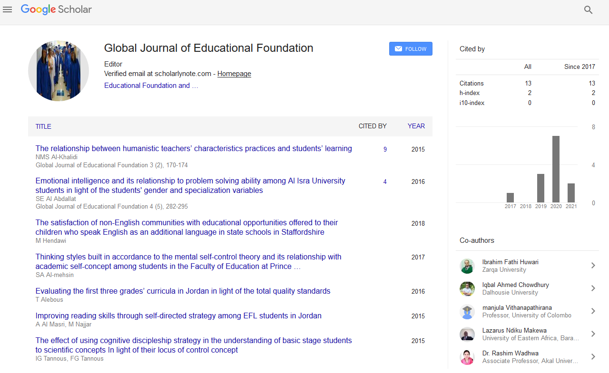
Task: Click Dr. Rashim Wadhwa's avatar
Action: tap(467, 357)
